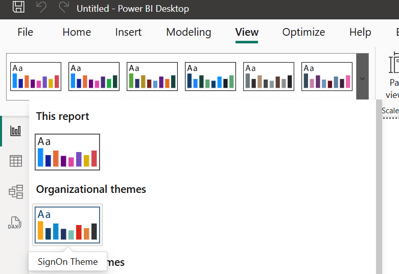Click the Undo arrow icon

42,7
